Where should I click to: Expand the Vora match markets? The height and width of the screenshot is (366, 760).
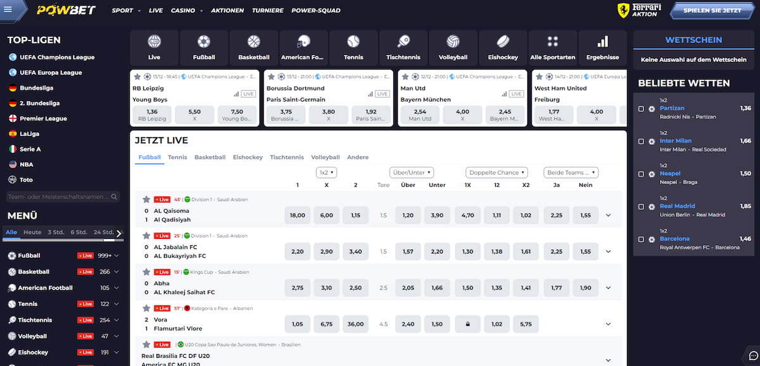608,324
